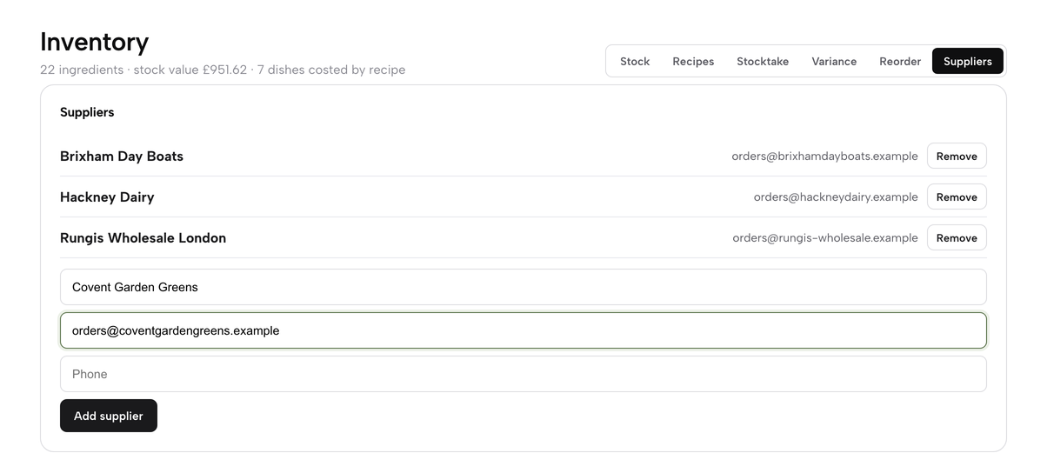This screenshot has width=1047, height=473.
Task: Click the Brixham Day Boats supplier name
Action: [122, 157]
